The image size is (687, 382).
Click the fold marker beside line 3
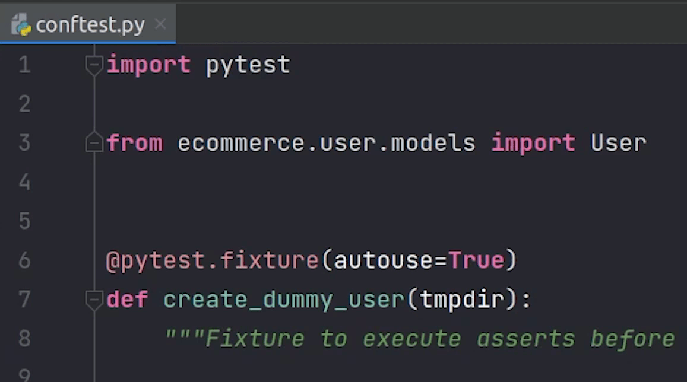(94, 143)
